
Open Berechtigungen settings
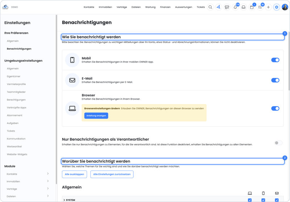pos(16,100)
